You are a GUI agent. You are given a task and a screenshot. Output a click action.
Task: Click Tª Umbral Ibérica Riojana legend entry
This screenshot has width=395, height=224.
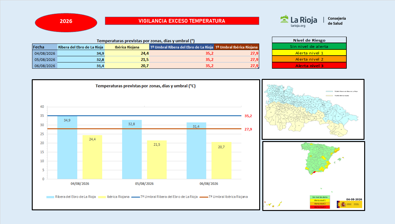click(224, 197)
